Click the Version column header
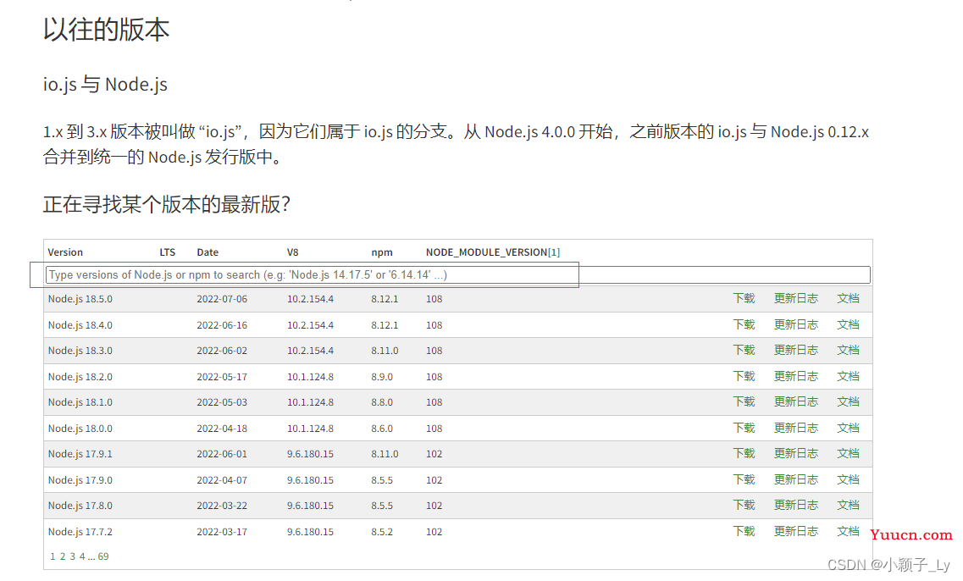Screen dimensions: 963x581 65,252
